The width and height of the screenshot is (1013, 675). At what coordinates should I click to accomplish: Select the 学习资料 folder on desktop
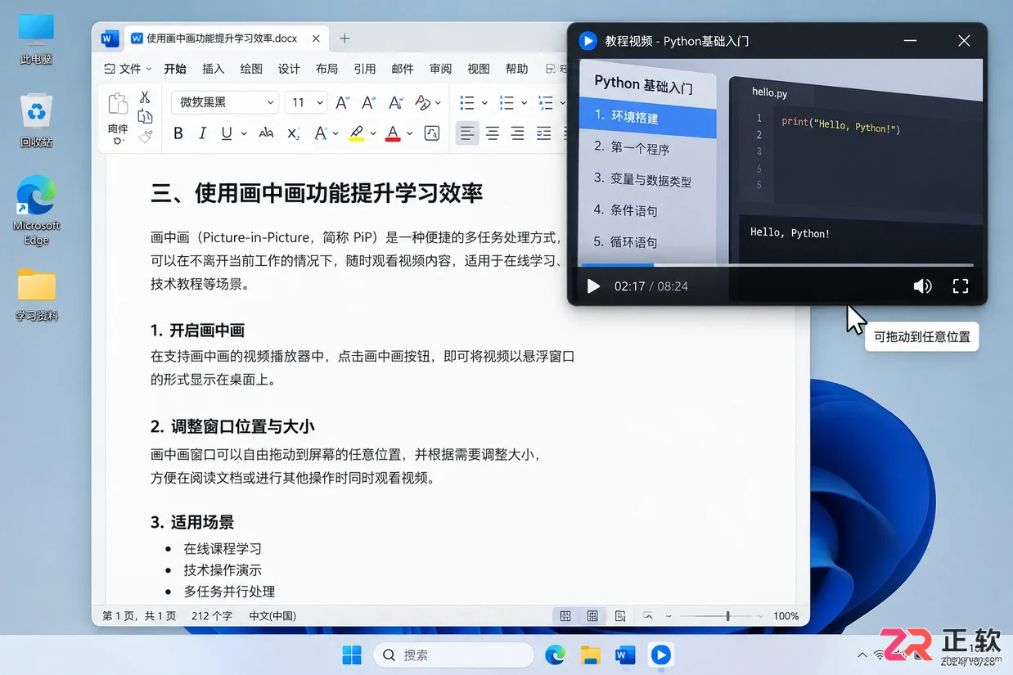(x=37, y=295)
